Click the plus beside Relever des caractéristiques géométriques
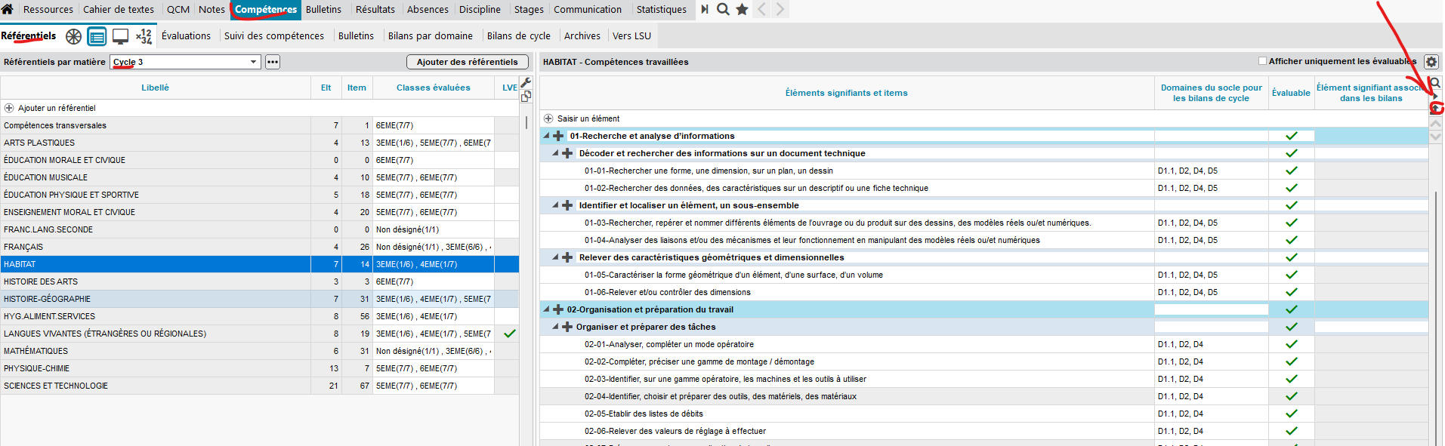Image resolution: width=1445 pixels, height=446 pixels. [x=567, y=257]
